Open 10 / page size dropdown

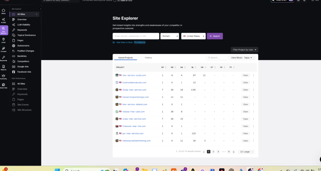[246, 152]
